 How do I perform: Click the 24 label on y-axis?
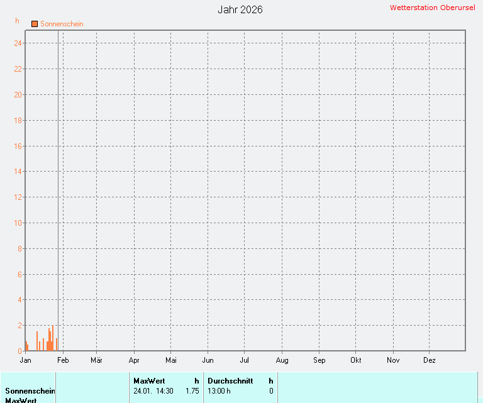[x=18, y=43]
